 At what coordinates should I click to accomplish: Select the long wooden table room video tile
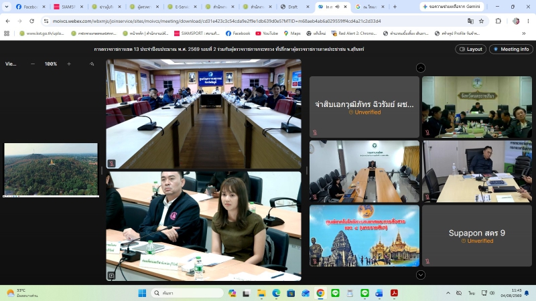[364, 171]
